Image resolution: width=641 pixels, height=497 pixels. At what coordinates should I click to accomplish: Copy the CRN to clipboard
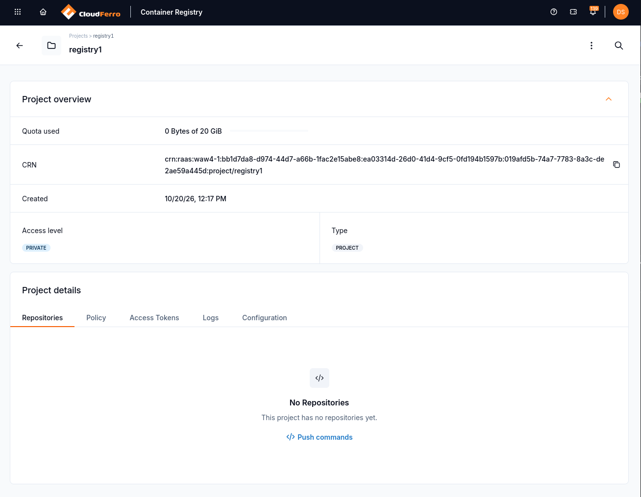click(616, 165)
